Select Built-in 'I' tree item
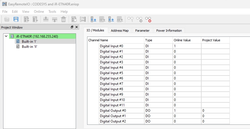Image resolution: width=250 pixels, height=129 pixels. click(29, 42)
